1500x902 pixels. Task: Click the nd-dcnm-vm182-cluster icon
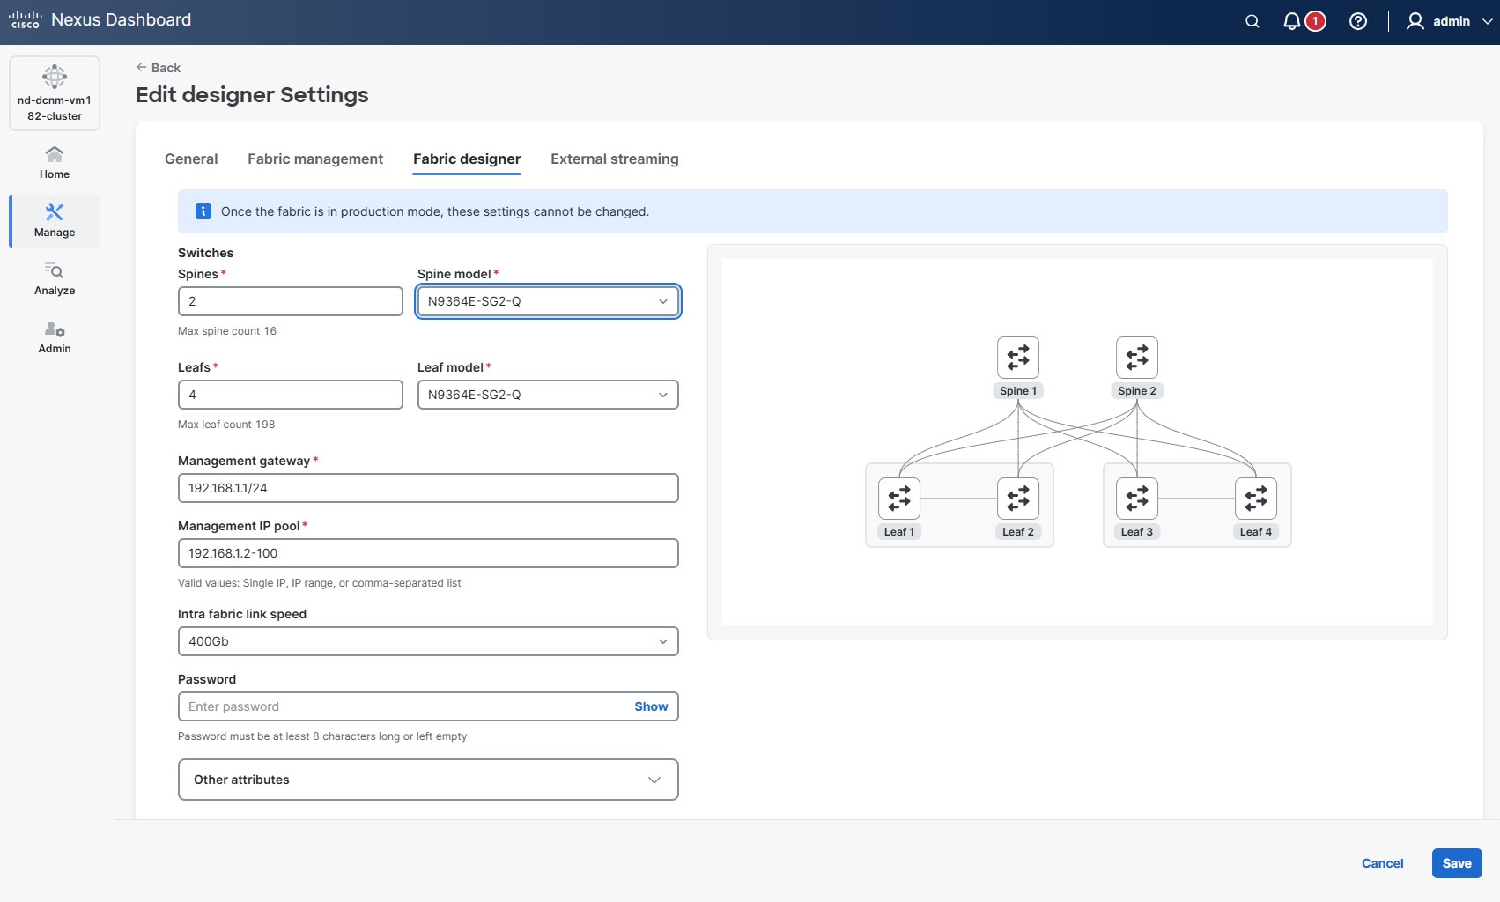pos(55,78)
